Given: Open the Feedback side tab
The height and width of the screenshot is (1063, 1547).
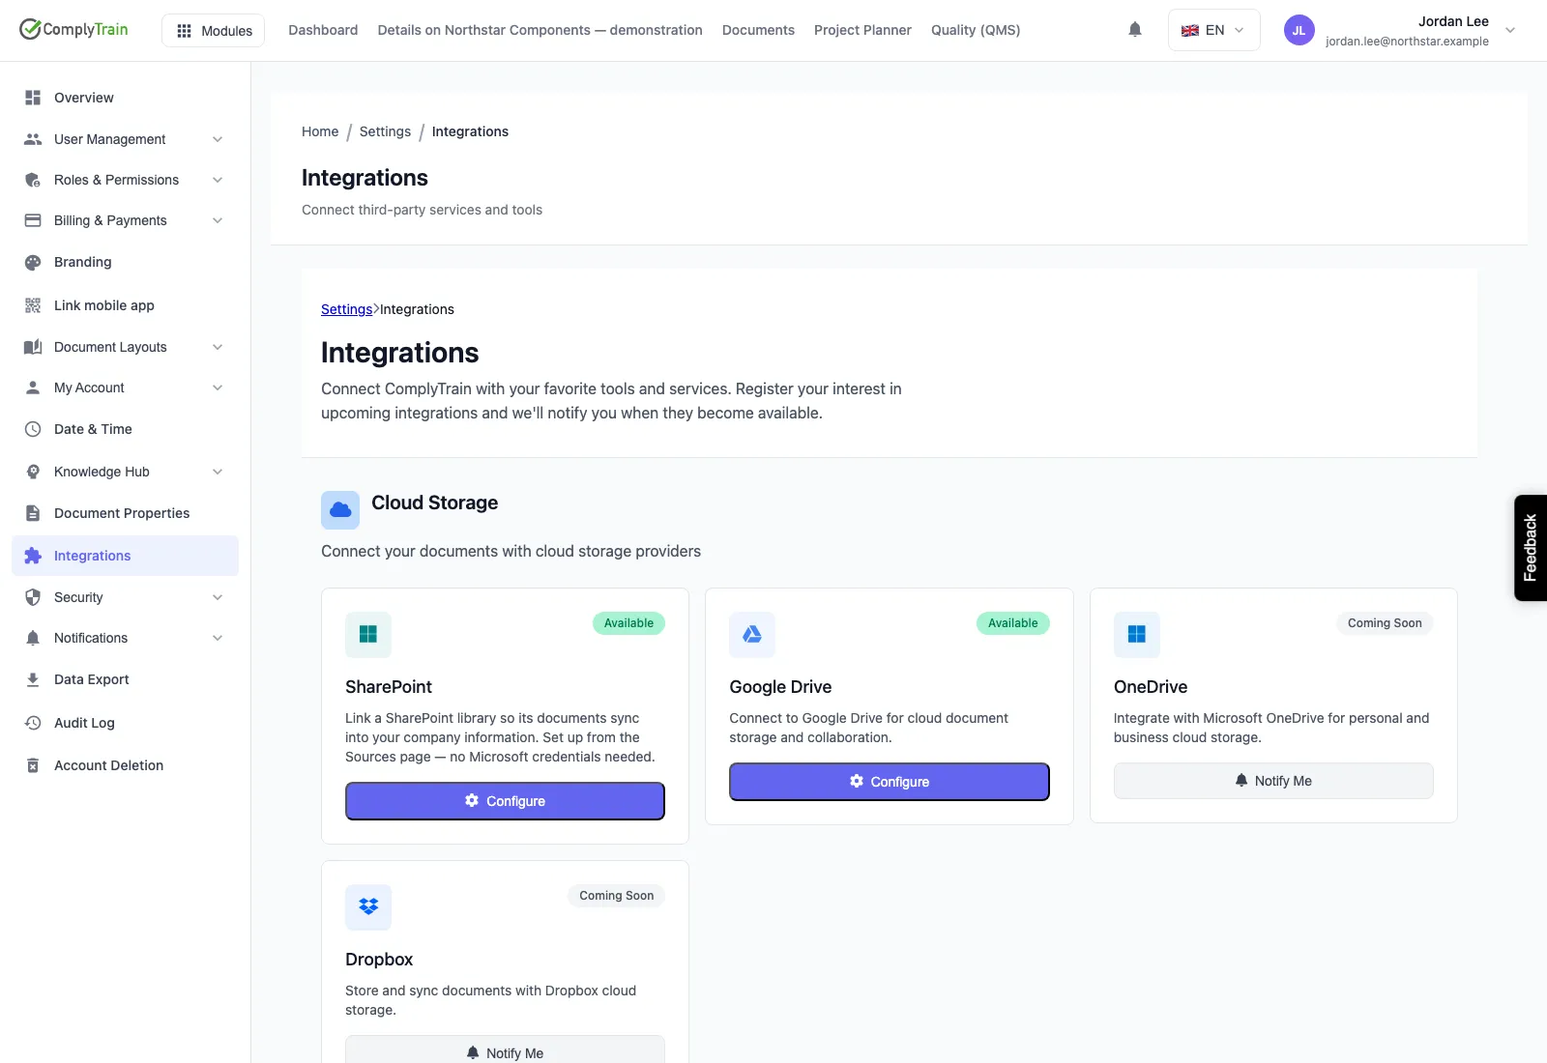Looking at the screenshot, I should pos(1531,548).
